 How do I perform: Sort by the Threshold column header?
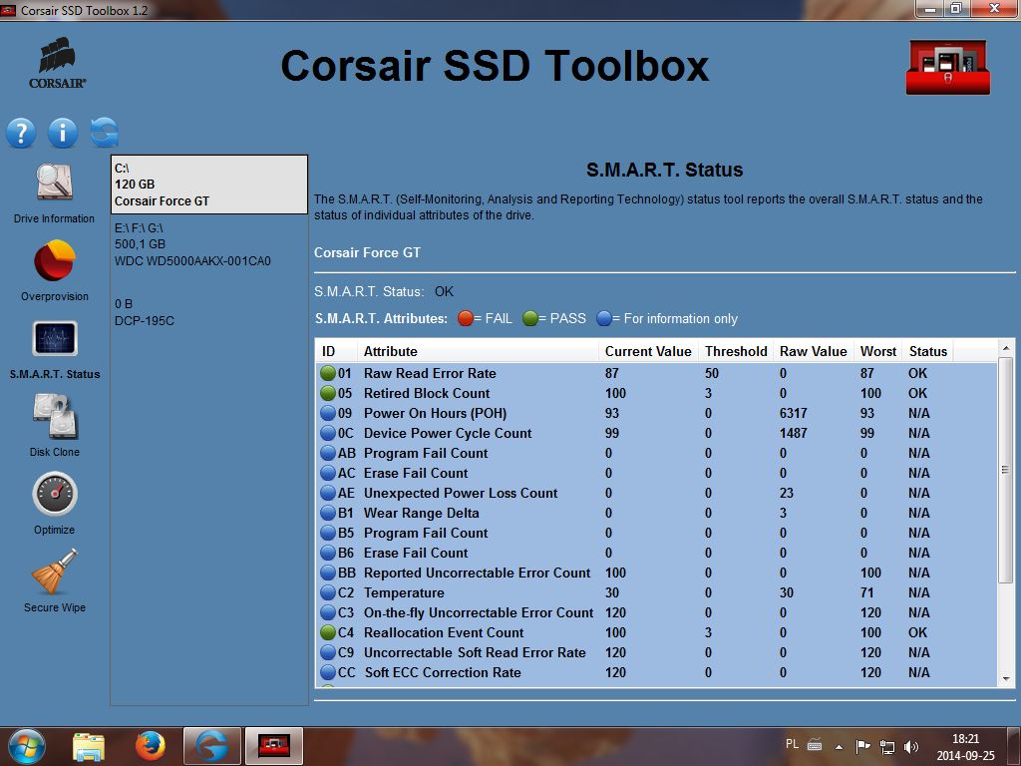click(x=736, y=351)
